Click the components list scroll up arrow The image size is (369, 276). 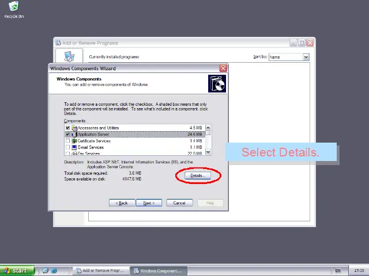pos(208,128)
